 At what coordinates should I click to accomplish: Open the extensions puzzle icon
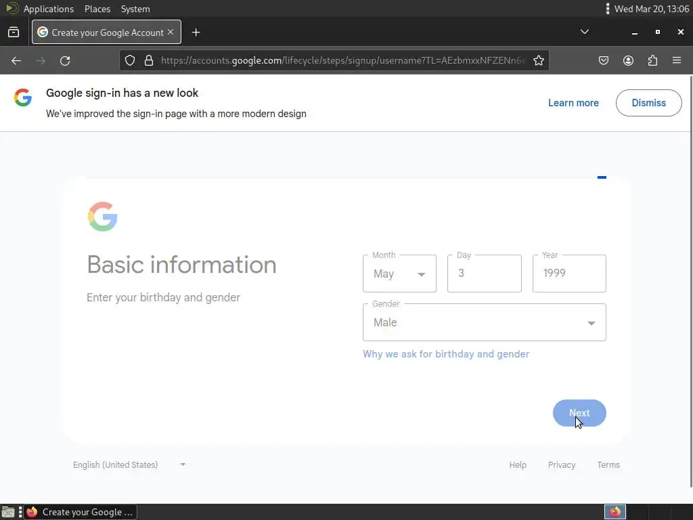point(652,60)
